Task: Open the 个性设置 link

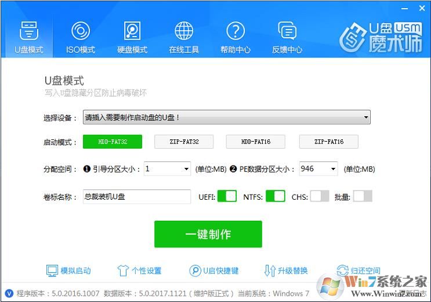Action: click(x=147, y=271)
